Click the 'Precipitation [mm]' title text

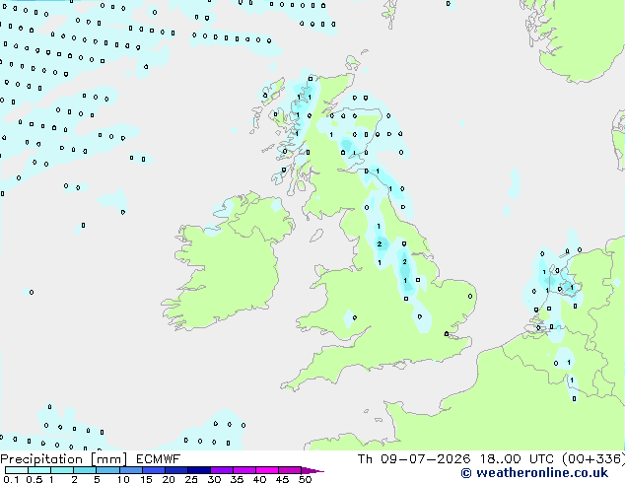point(64,459)
